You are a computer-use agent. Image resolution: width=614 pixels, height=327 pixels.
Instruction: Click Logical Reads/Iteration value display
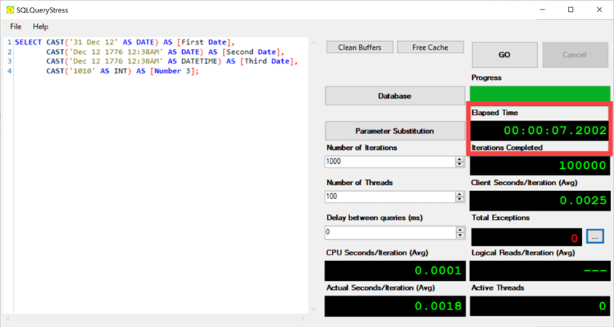(540, 271)
